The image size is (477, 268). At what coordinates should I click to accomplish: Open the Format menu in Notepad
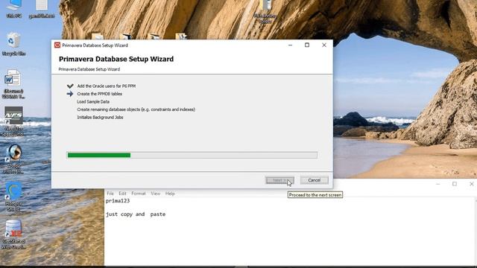coord(139,194)
